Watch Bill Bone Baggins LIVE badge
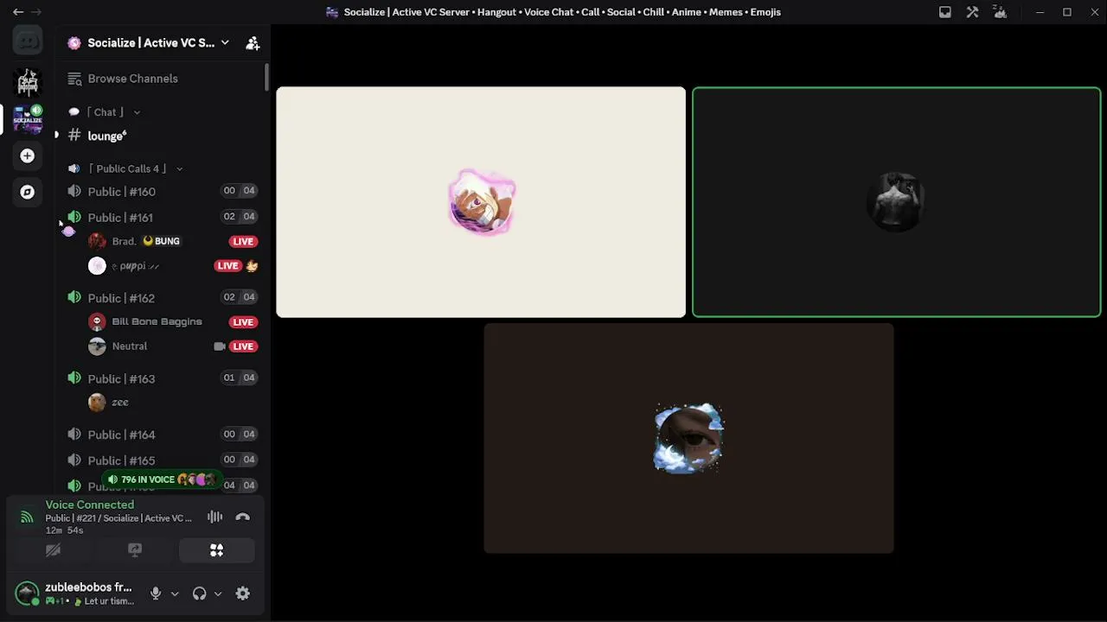Viewport: 1107px width, 622px height. [243, 322]
